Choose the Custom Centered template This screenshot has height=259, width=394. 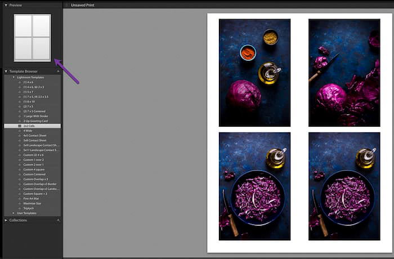(34, 174)
